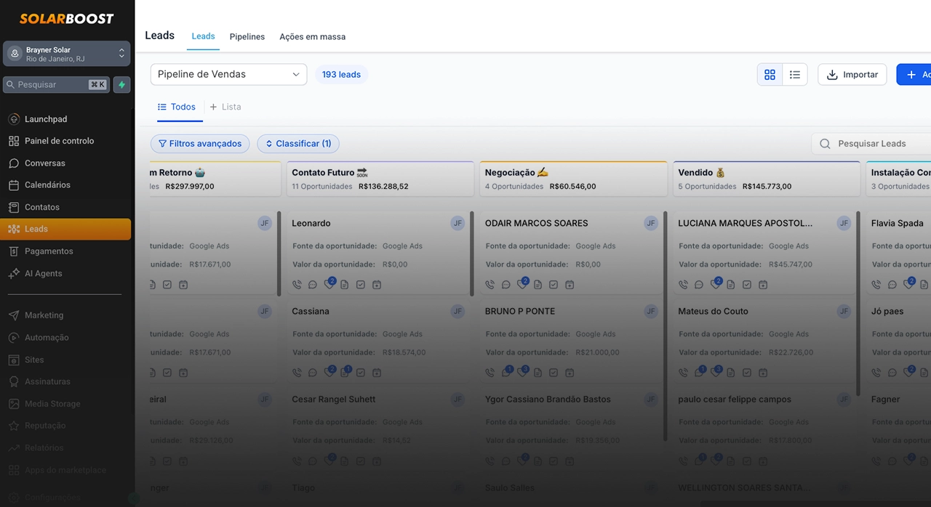This screenshot has height=507, width=931.
Task: Click the Pesquisar Leads search field
Action: [876, 144]
